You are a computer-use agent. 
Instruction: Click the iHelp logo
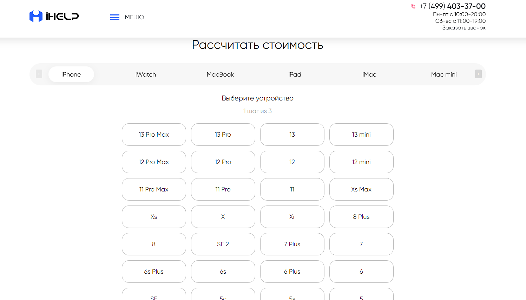pyautogui.click(x=54, y=16)
